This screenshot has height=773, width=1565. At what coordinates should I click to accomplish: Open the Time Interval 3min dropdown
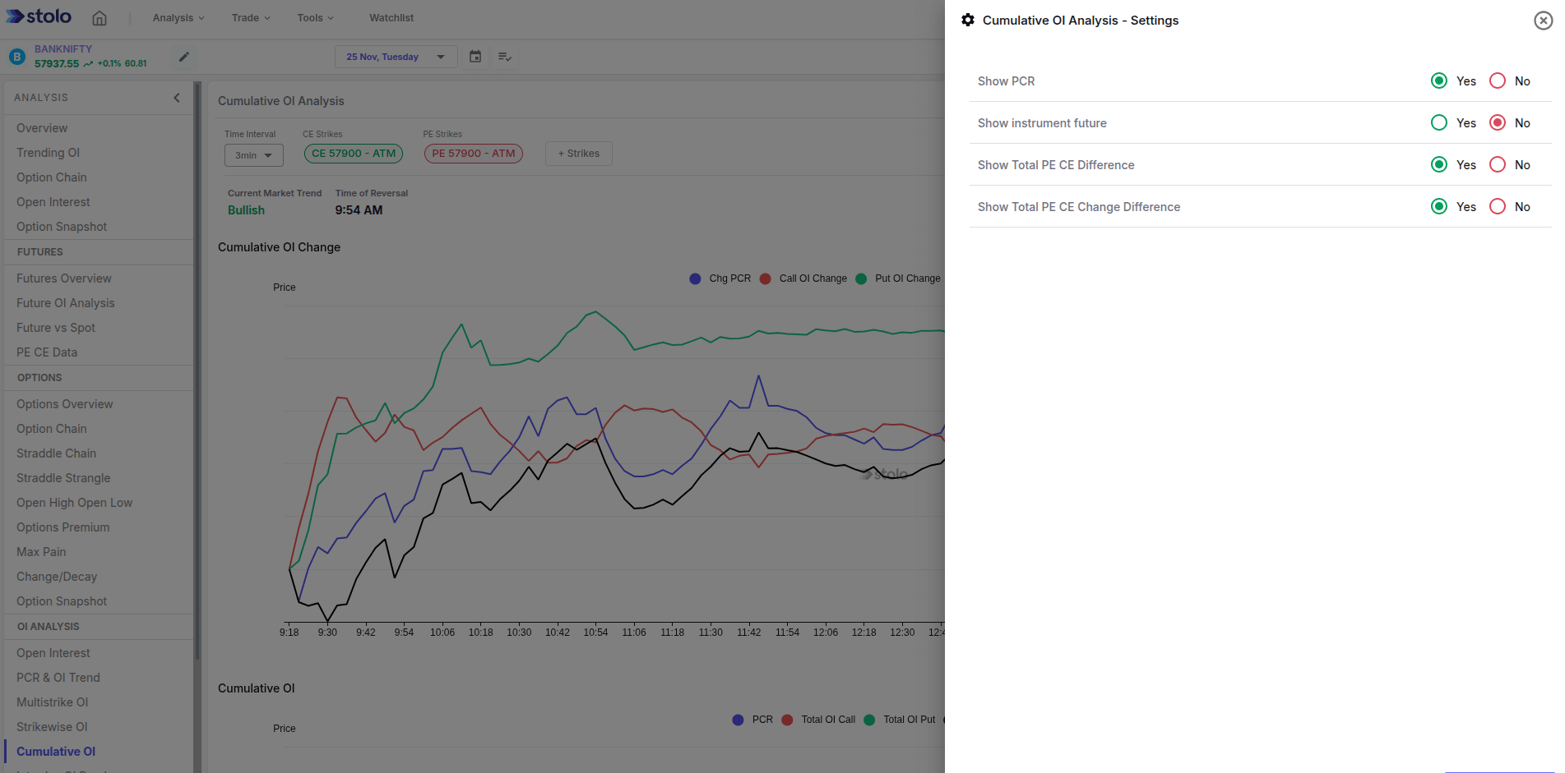pyautogui.click(x=253, y=154)
